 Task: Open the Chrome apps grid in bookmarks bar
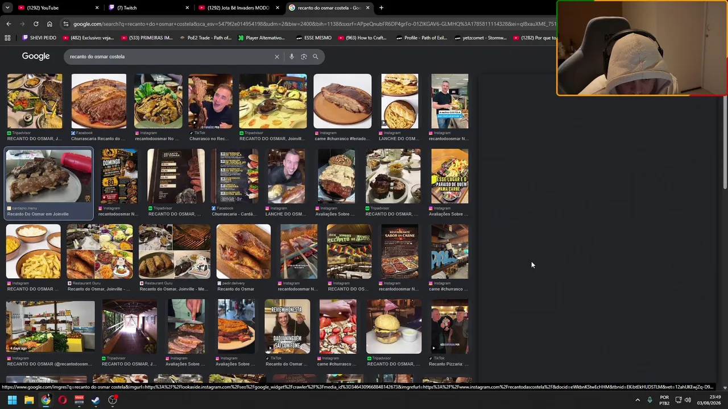[x=7, y=38]
